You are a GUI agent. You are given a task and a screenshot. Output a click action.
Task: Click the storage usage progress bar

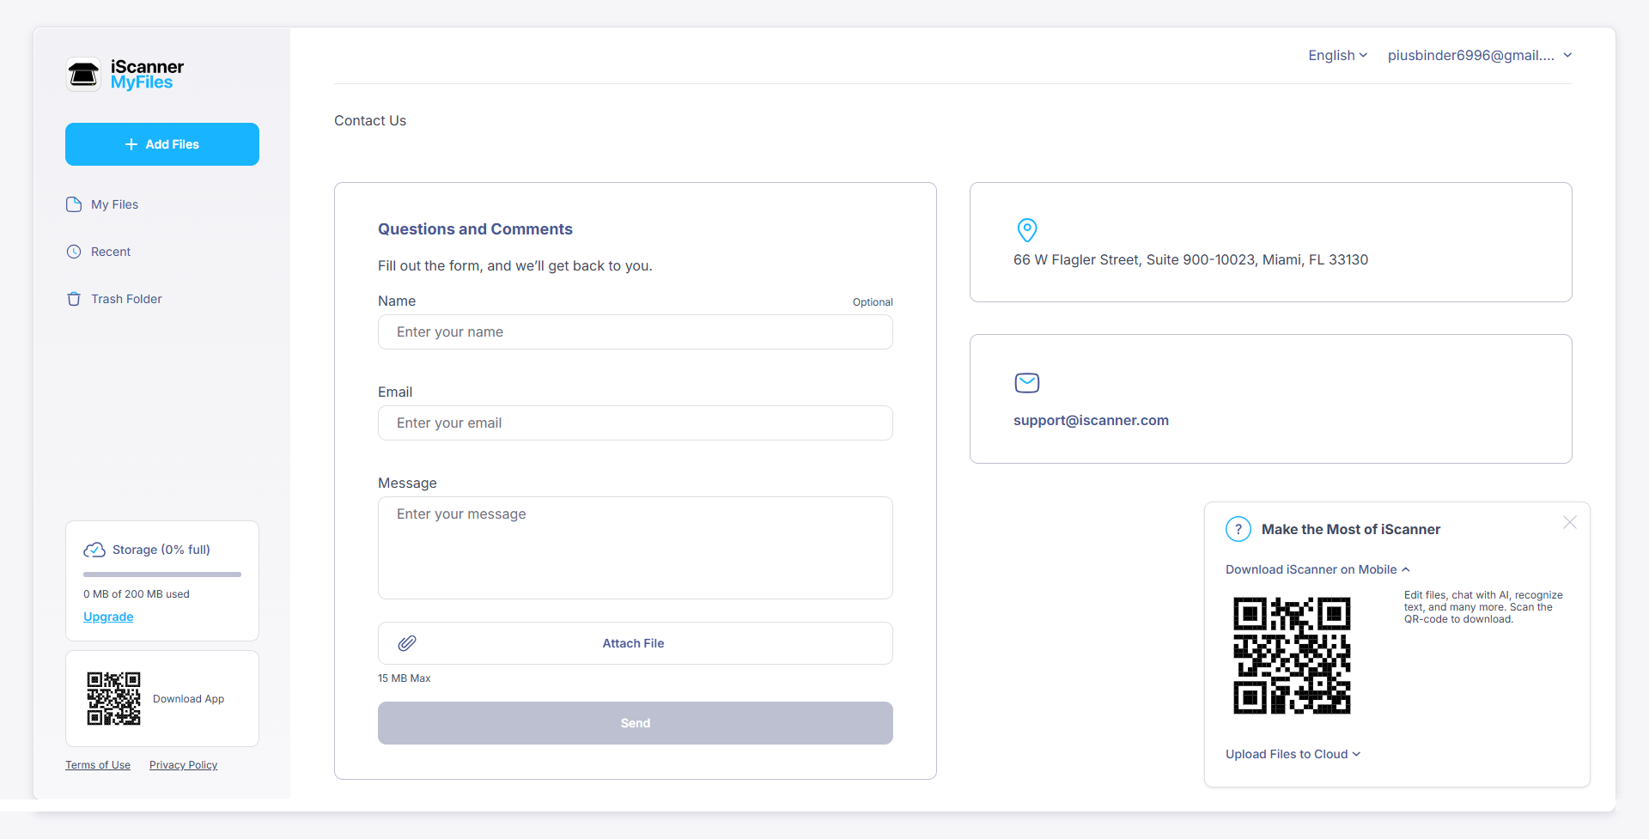[x=162, y=574]
